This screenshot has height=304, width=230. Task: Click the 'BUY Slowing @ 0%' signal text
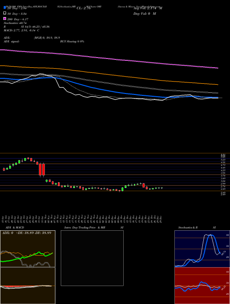coord(72,41)
